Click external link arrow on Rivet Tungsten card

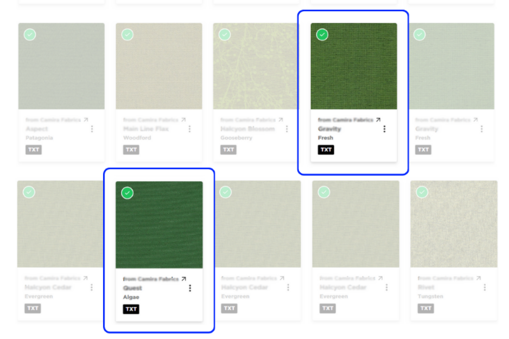(479, 278)
